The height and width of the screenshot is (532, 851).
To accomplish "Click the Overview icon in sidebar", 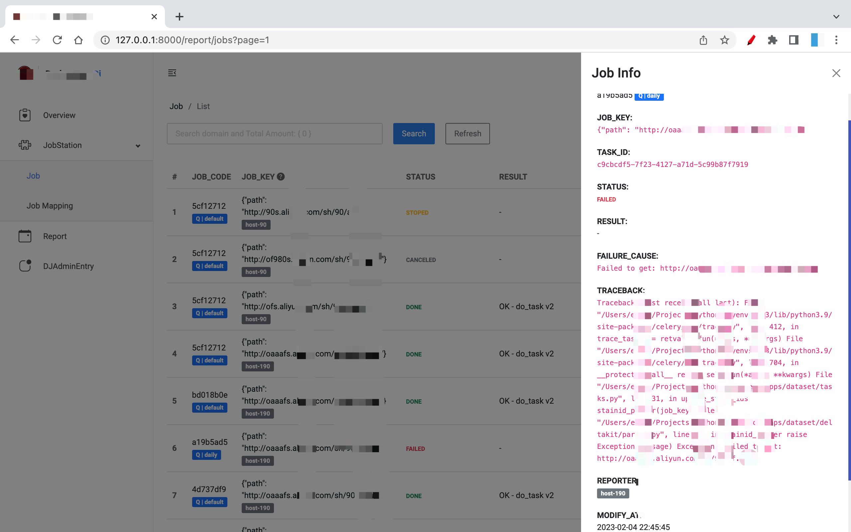I will [25, 115].
